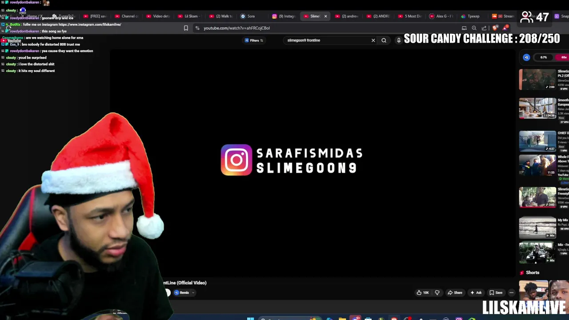569x320 pixels.
Task: Close the active SlimeGoon tab
Action: click(325, 16)
